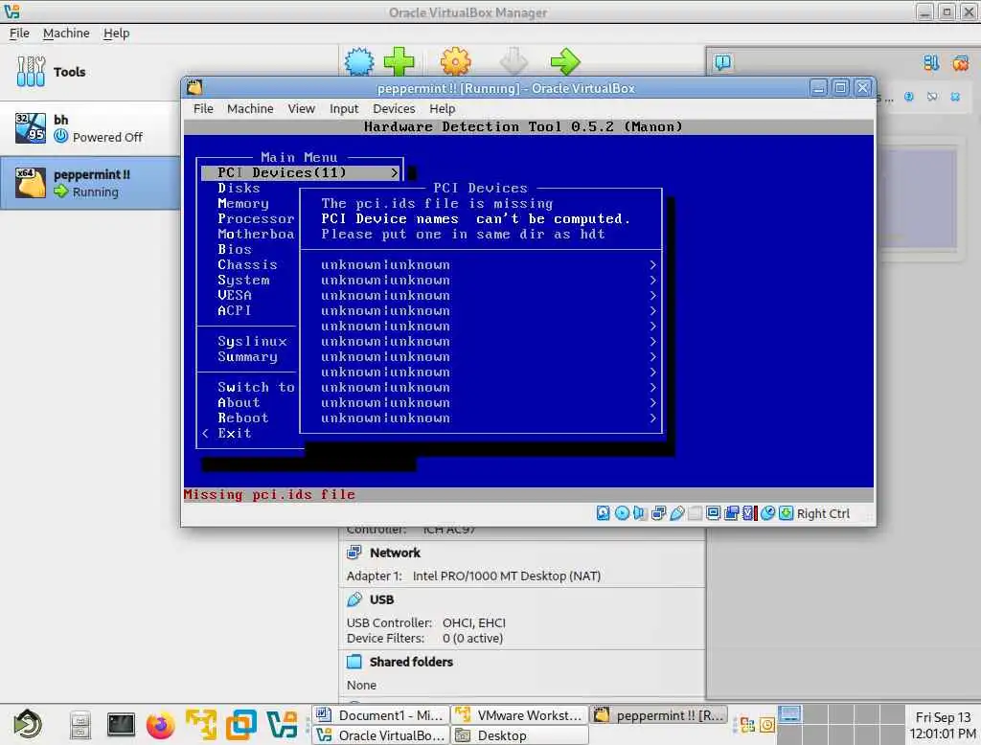Screen dimensions: 981x745
Task: Click the New VM starburst icon in Manager toolbar
Action: [x=359, y=62]
